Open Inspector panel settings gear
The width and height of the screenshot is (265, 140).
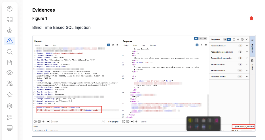(242, 39)
